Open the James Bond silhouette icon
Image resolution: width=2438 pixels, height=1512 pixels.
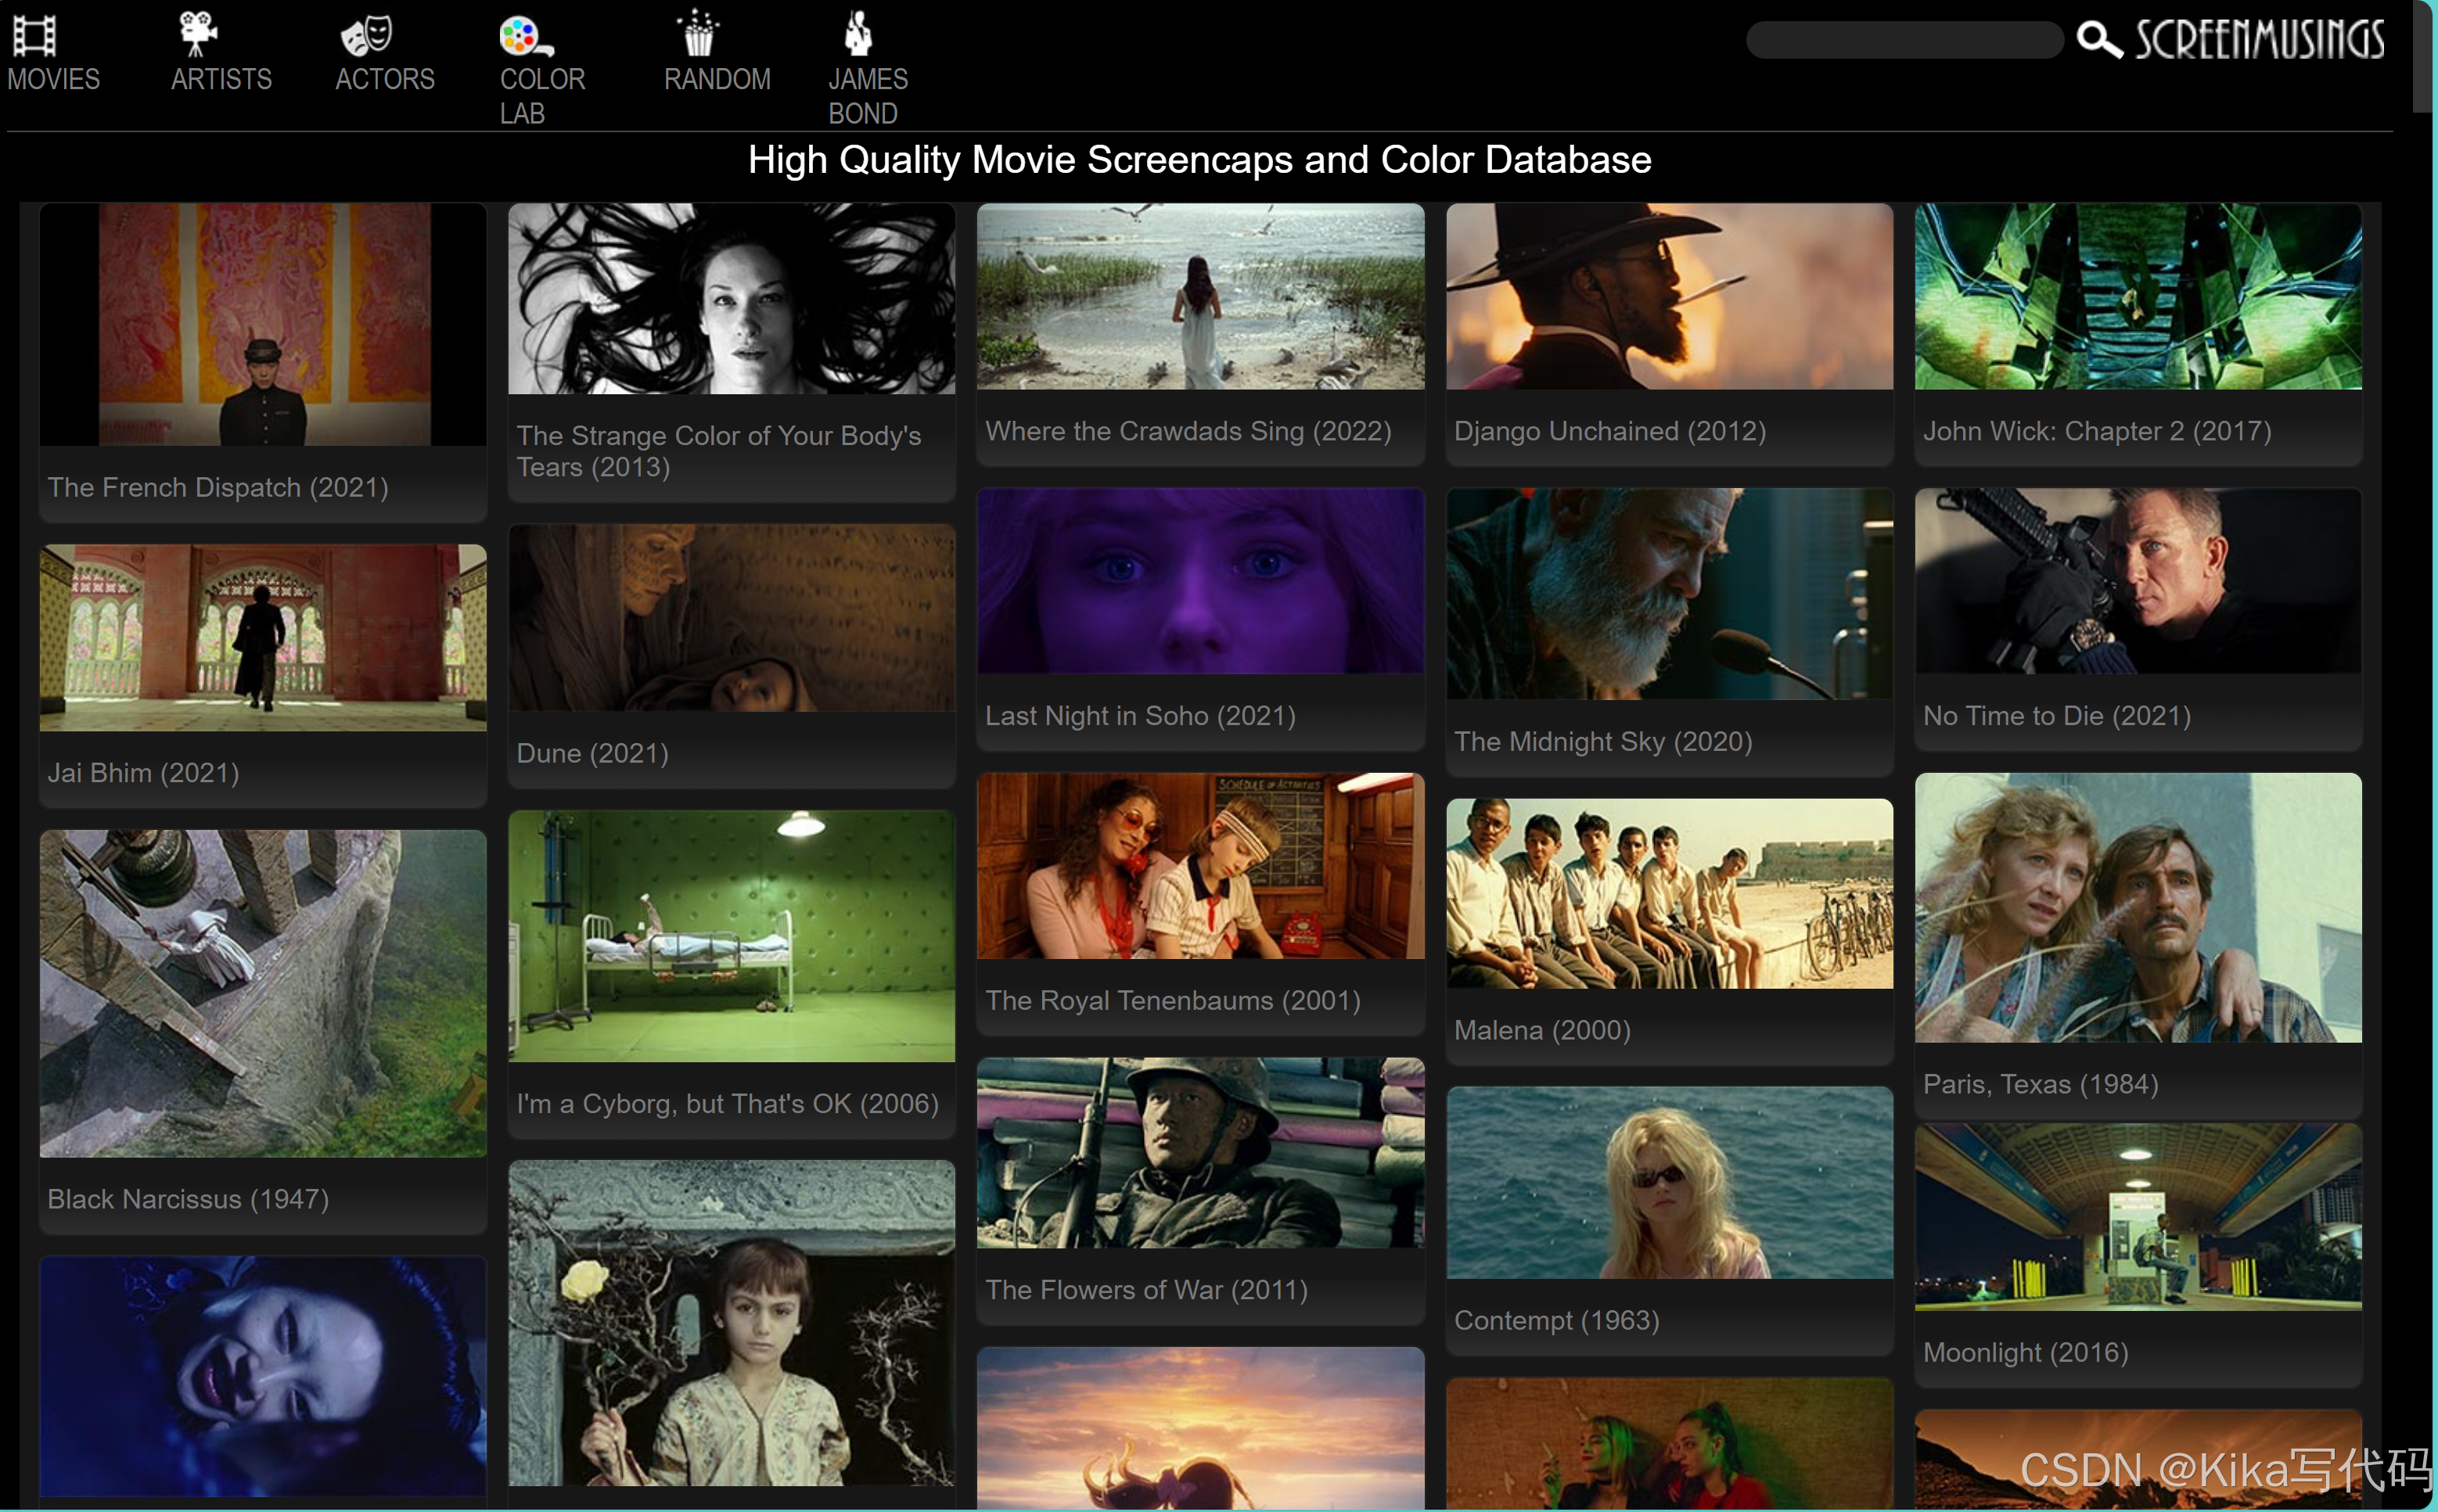(857, 33)
